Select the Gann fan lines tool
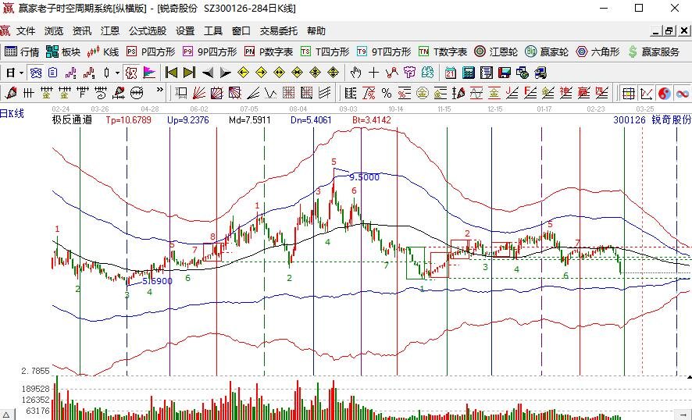This screenshot has height=420, width=692. click(199, 93)
